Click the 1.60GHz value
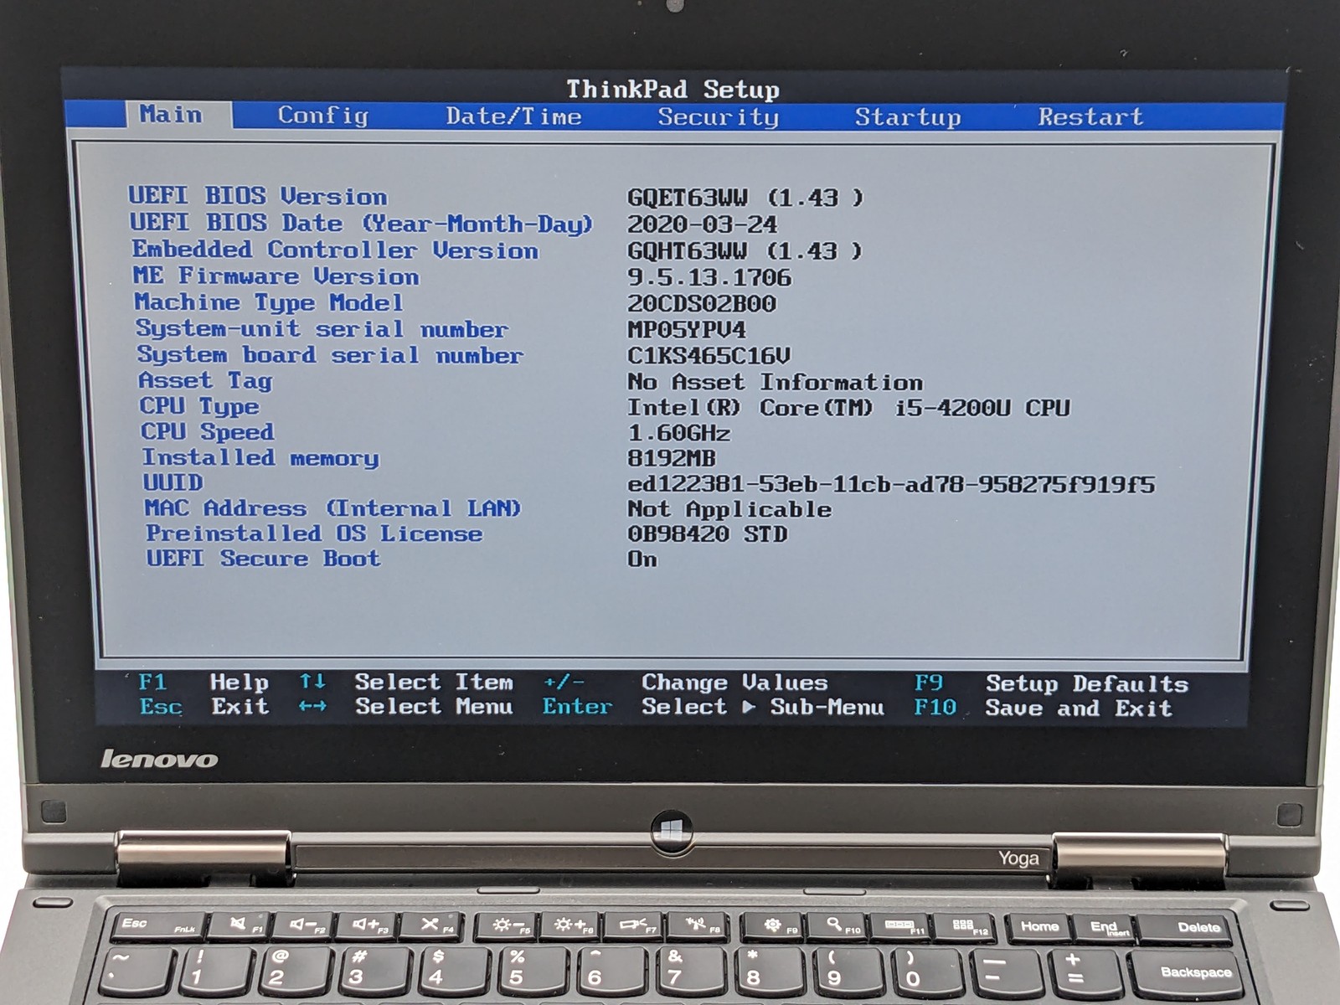Image resolution: width=1340 pixels, height=1005 pixels. pyautogui.click(x=678, y=433)
